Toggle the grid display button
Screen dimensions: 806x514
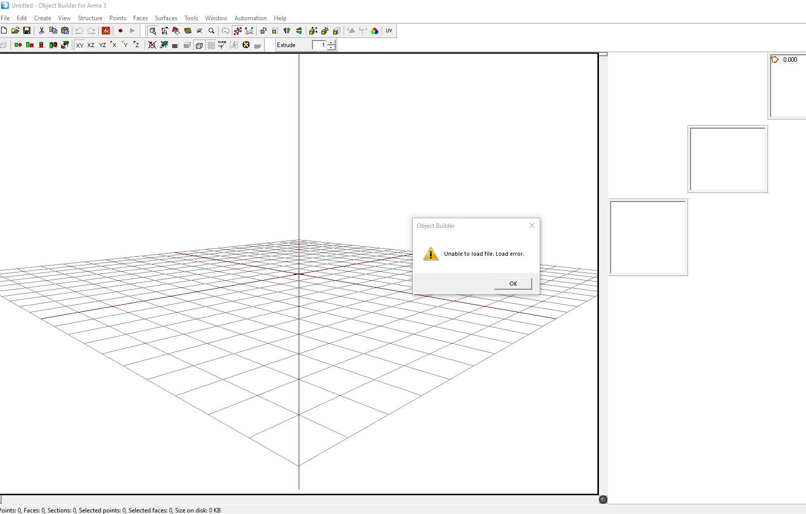(211, 45)
